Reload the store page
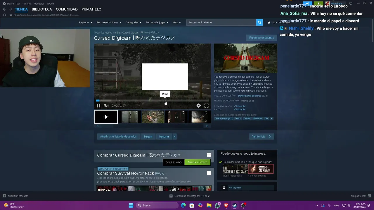This screenshot has width=374, height=210. (4, 15)
